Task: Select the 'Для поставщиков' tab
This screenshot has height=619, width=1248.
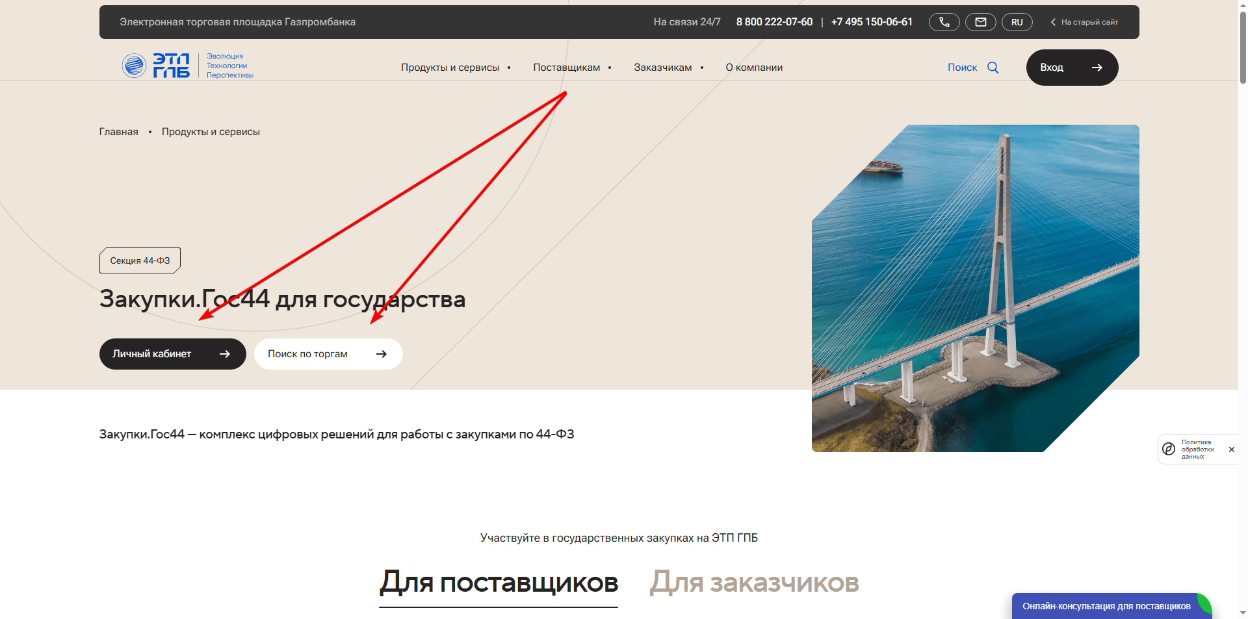Action: pyautogui.click(x=499, y=583)
